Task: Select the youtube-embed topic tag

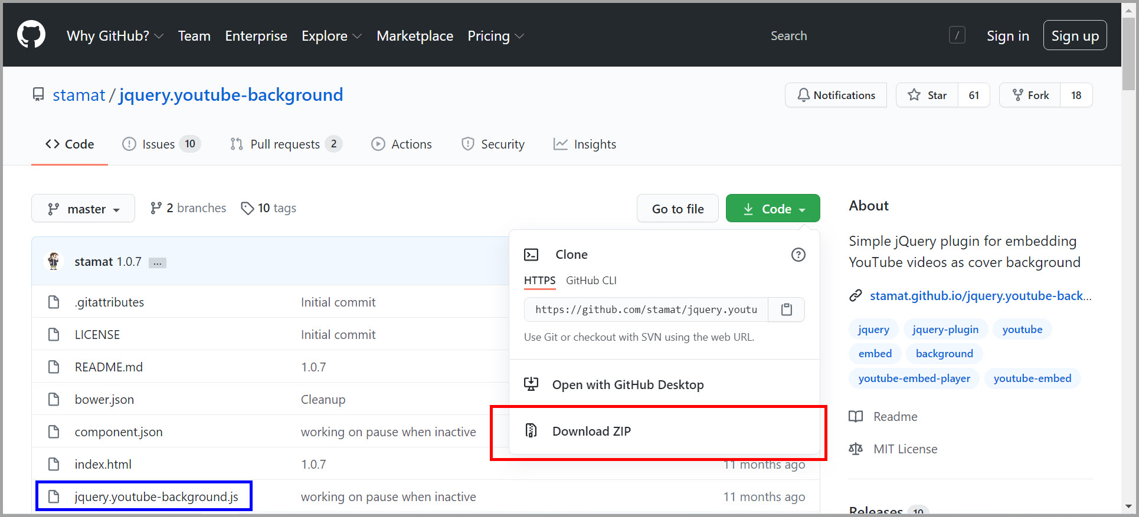Action: [1032, 378]
